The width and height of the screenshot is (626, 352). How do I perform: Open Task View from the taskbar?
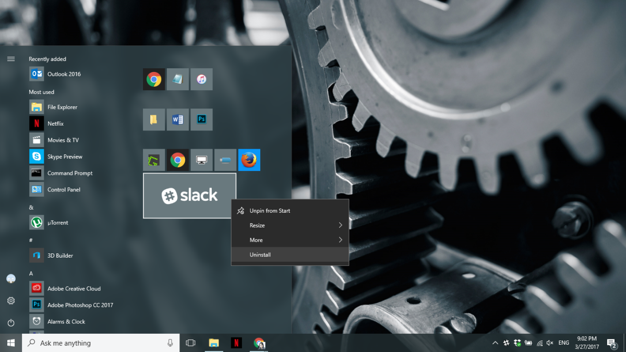coord(190,343)
